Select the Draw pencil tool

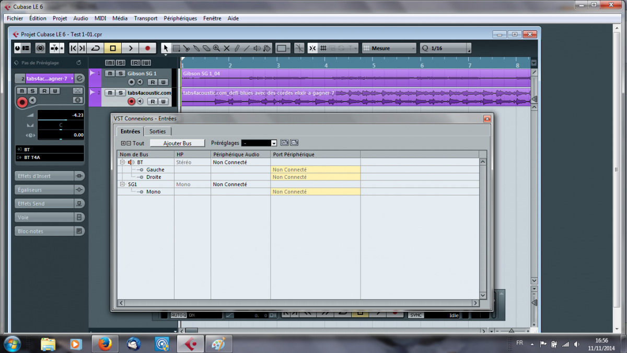click(x=237, y=48)
